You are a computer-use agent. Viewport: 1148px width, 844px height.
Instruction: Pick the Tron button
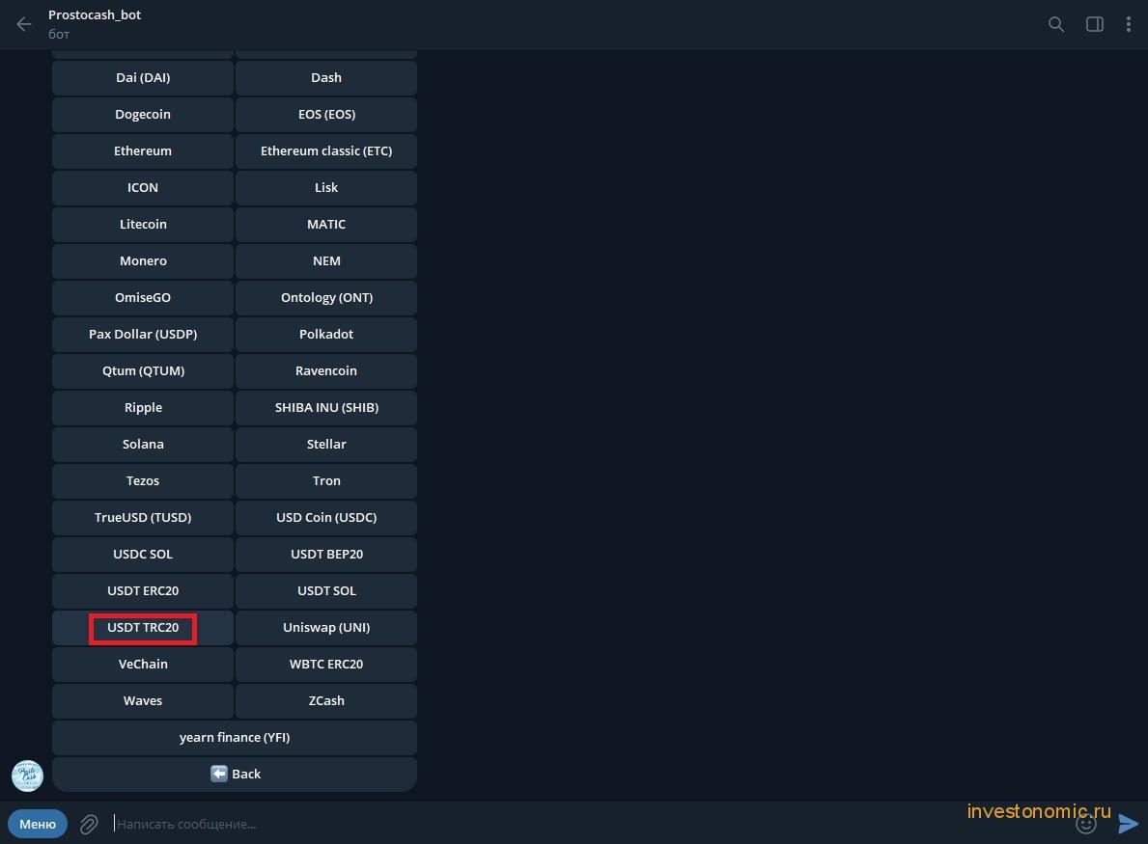click(326, 480)
